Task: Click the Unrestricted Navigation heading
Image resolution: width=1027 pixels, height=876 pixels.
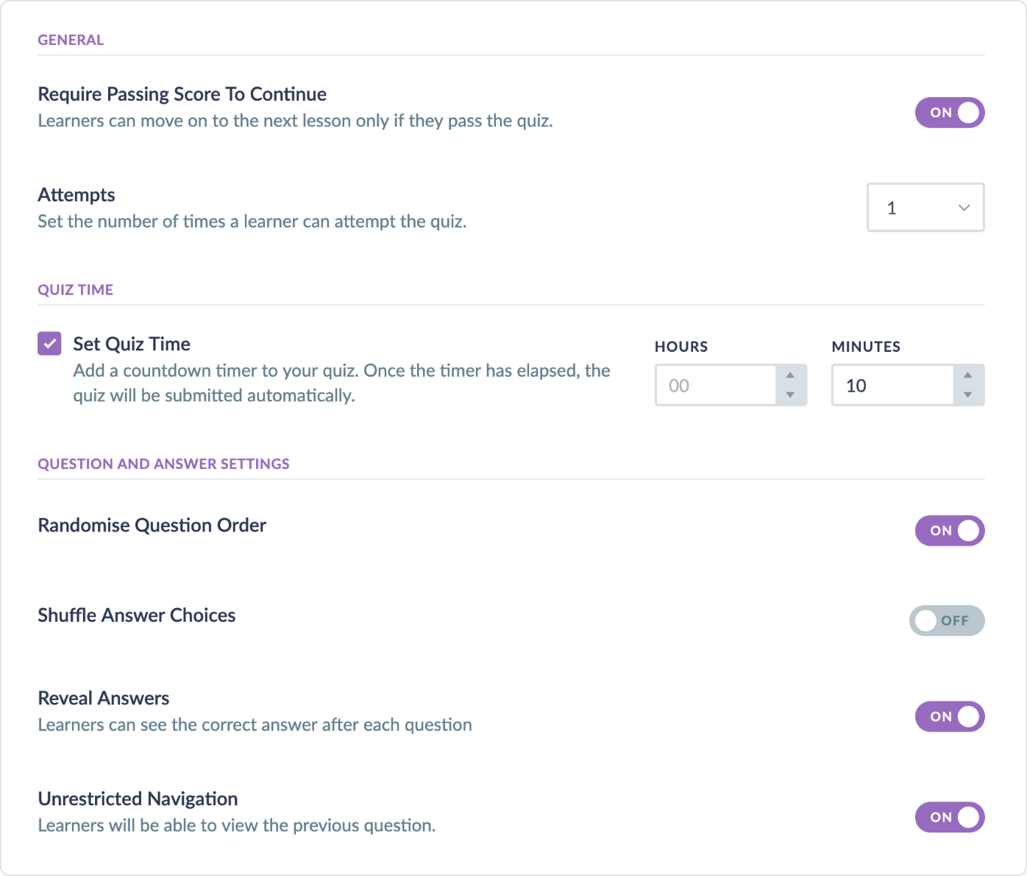Action: pyautogui.click(x=138, y=799)
